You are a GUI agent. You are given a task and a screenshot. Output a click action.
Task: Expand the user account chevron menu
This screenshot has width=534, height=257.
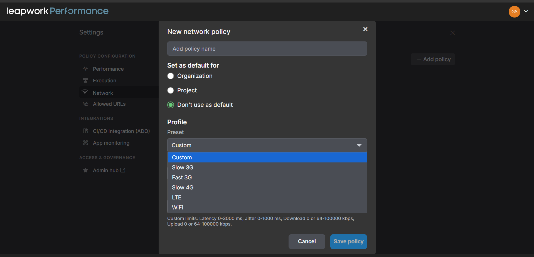click(x=526, y=11)
